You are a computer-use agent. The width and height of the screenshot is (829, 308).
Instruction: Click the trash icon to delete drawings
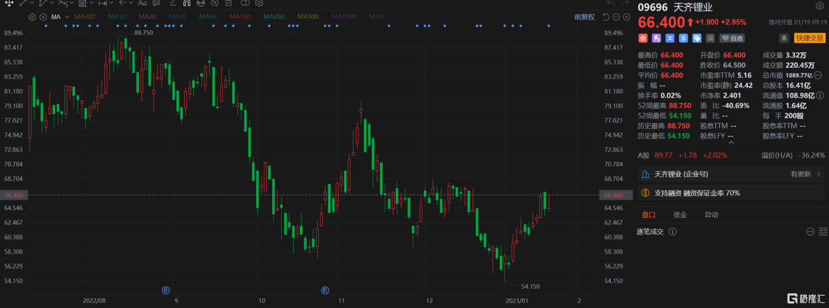click(x=229, y=3)
